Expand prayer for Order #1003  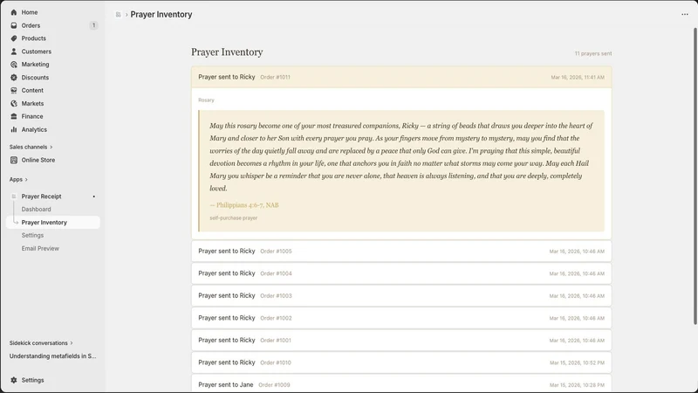401,295
